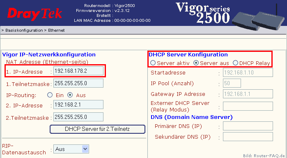
Task: Select the DHCP Relay radio button
Action: tap(235, 63)
